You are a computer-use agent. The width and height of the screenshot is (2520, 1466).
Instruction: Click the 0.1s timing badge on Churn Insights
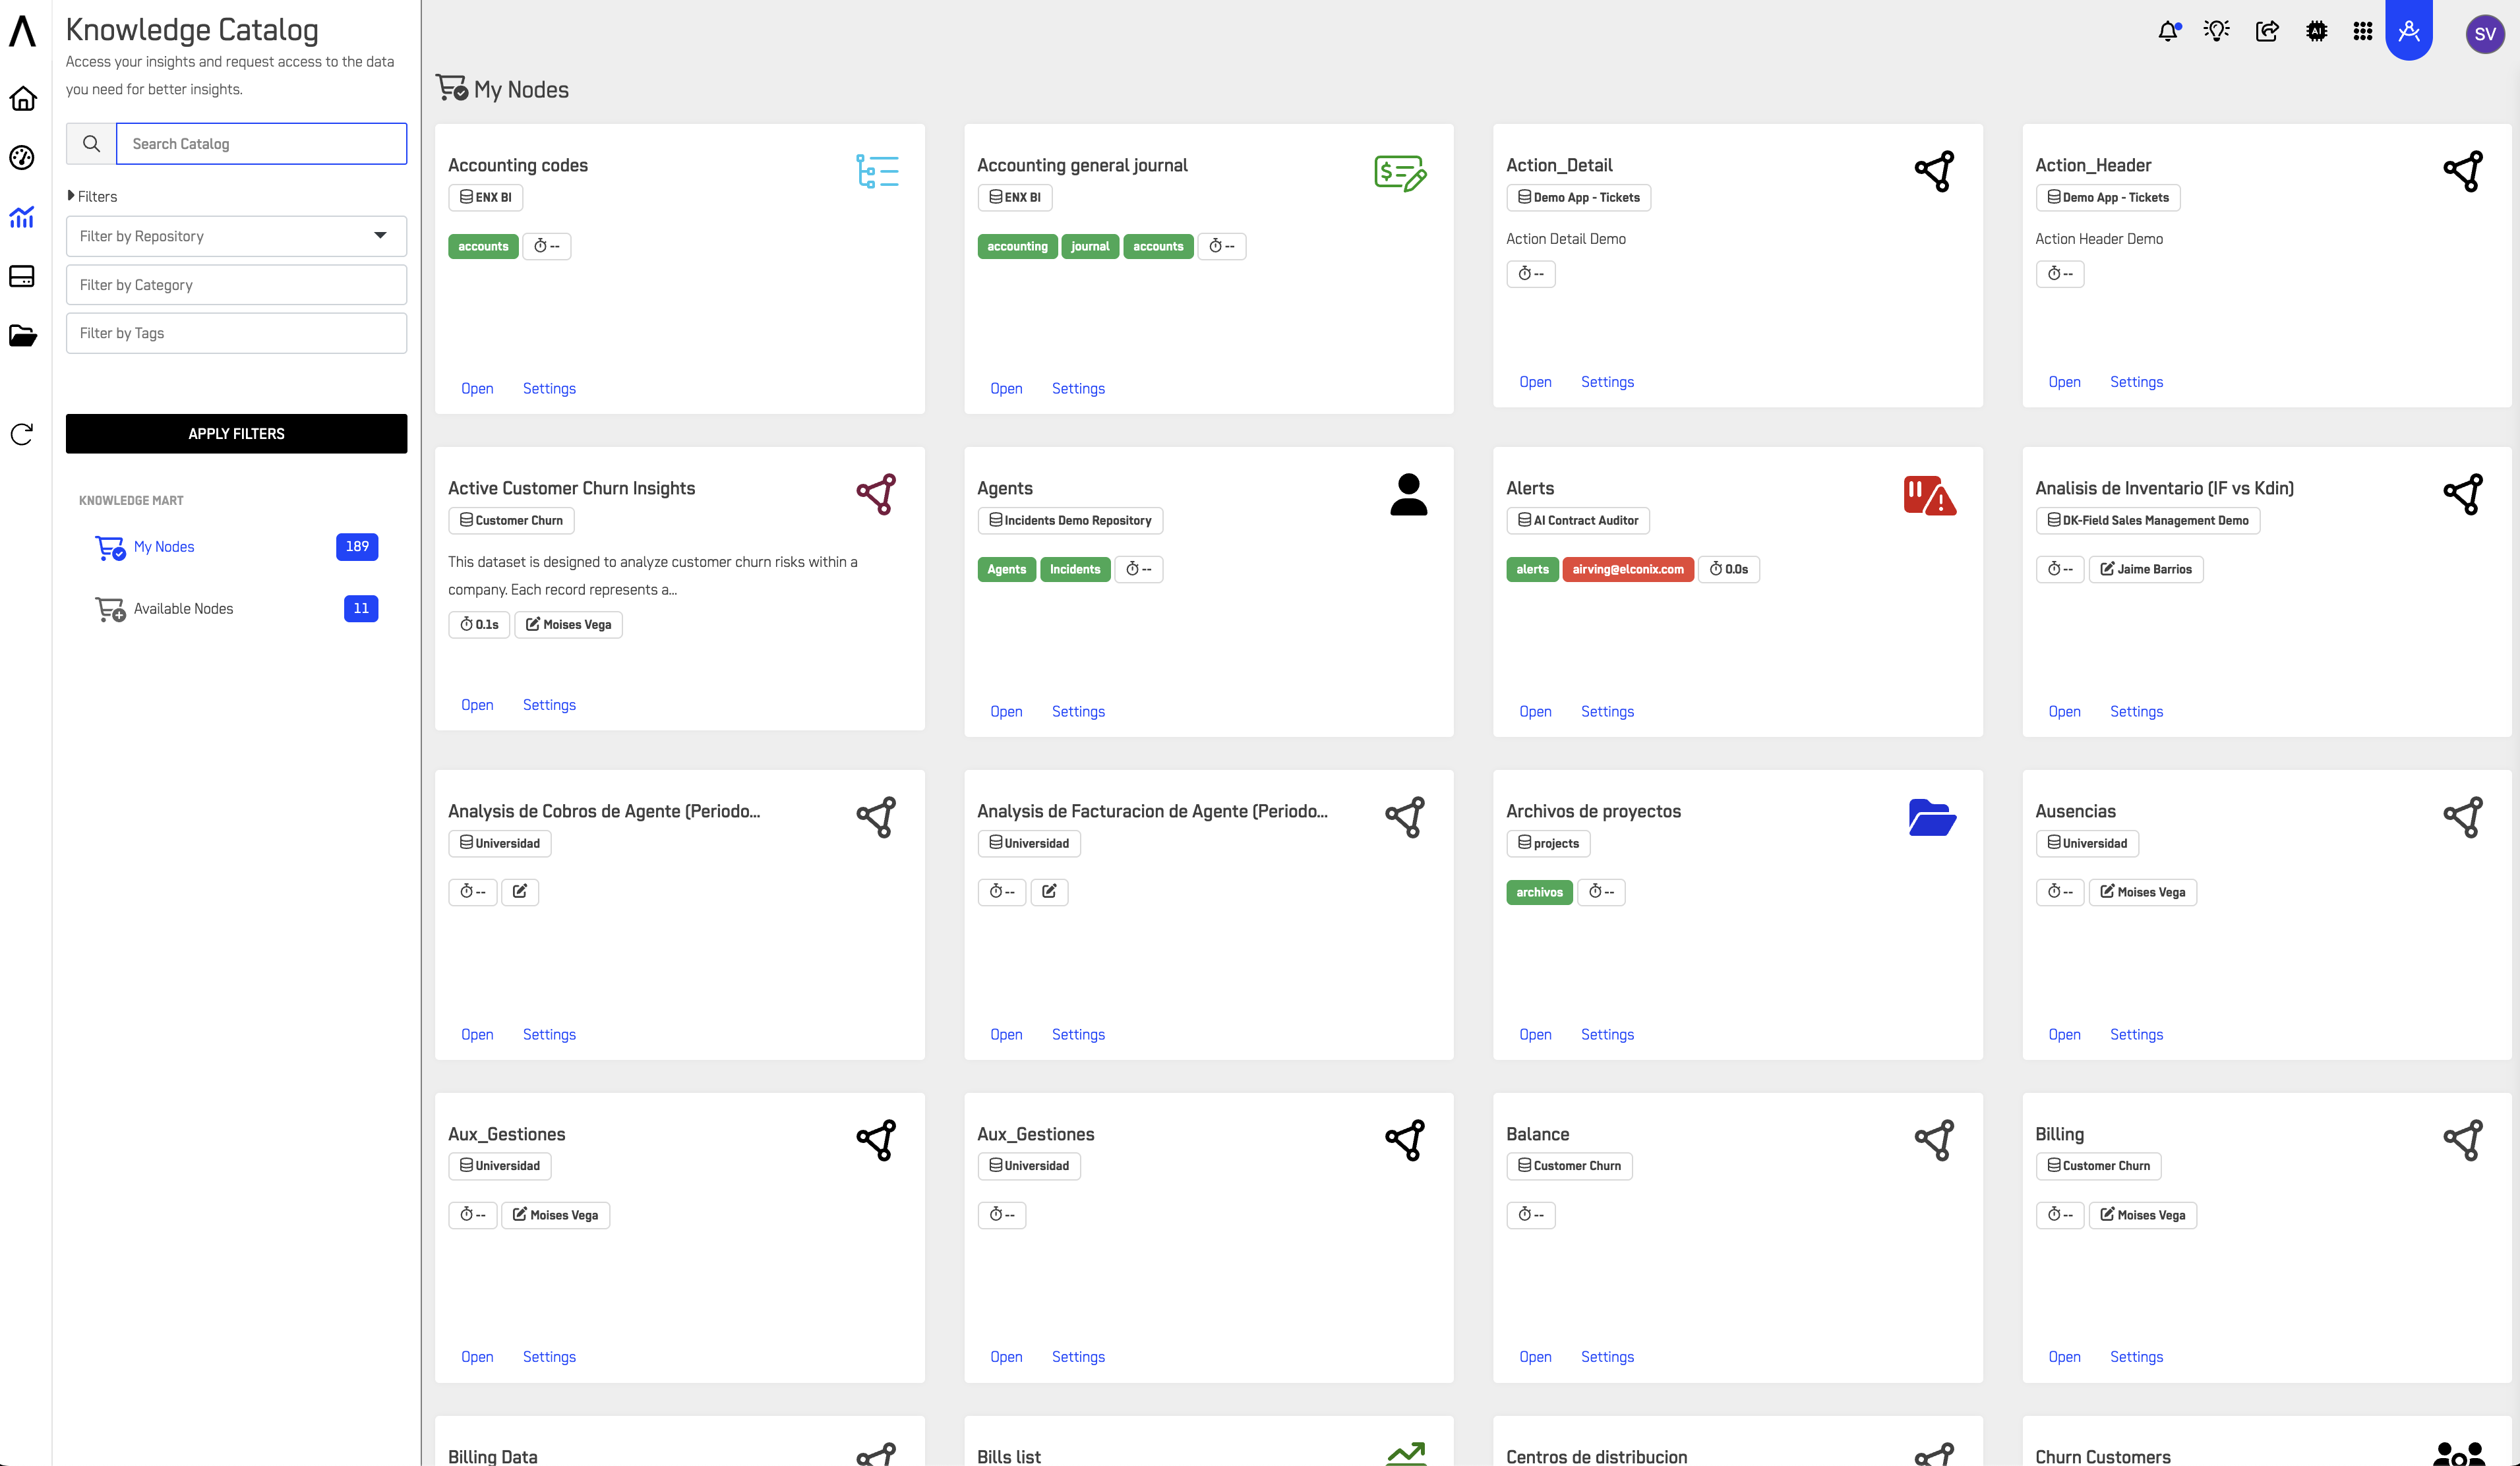coord(479,624)
